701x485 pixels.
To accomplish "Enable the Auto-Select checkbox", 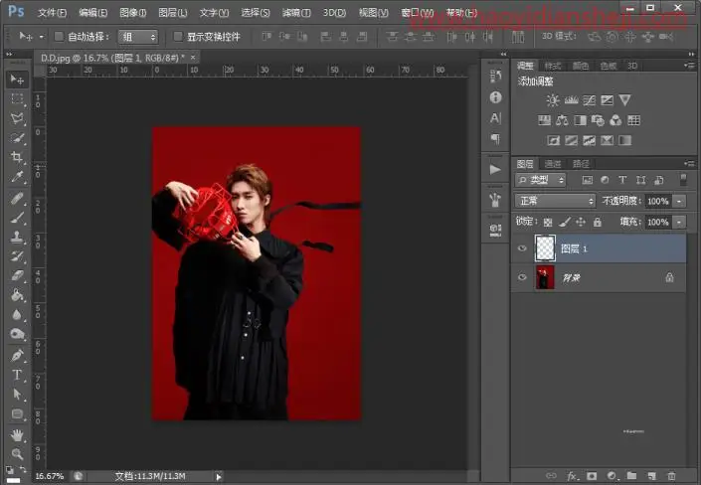I will (59, 37).
